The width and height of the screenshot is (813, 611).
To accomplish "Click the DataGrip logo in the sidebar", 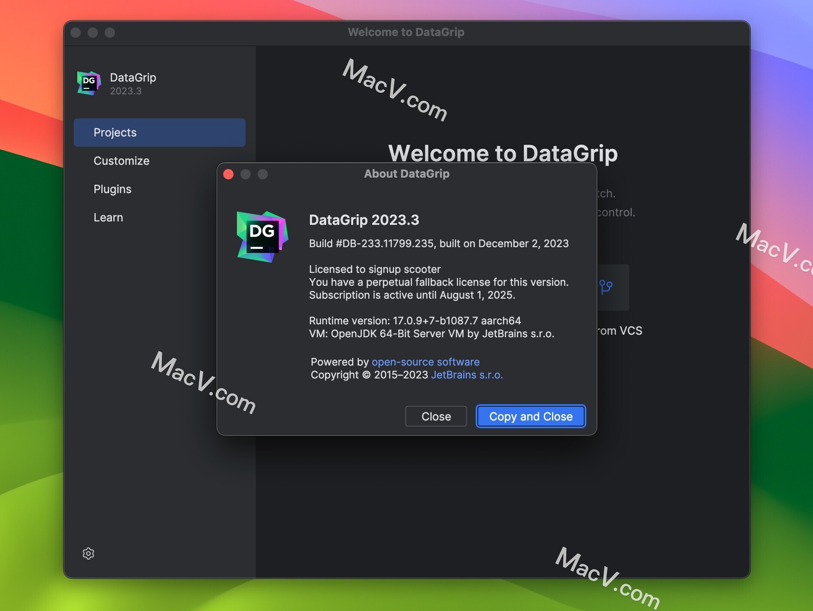I will [89, 83].
